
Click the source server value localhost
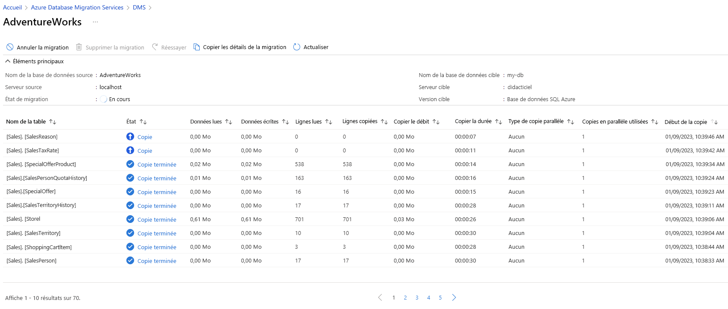tap(111, 87)
